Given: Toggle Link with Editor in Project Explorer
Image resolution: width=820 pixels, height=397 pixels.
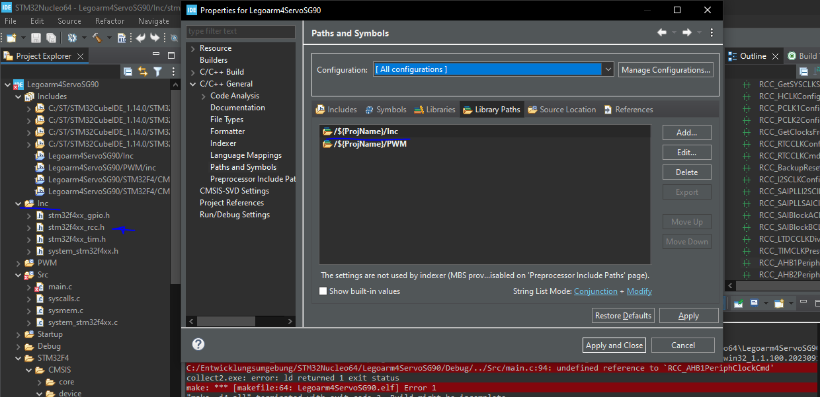Looking at the screenshot, I should point(142,71).
